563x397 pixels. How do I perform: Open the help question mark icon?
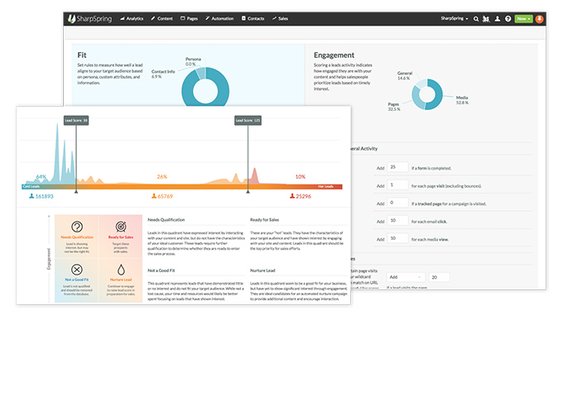click(508, 17)
